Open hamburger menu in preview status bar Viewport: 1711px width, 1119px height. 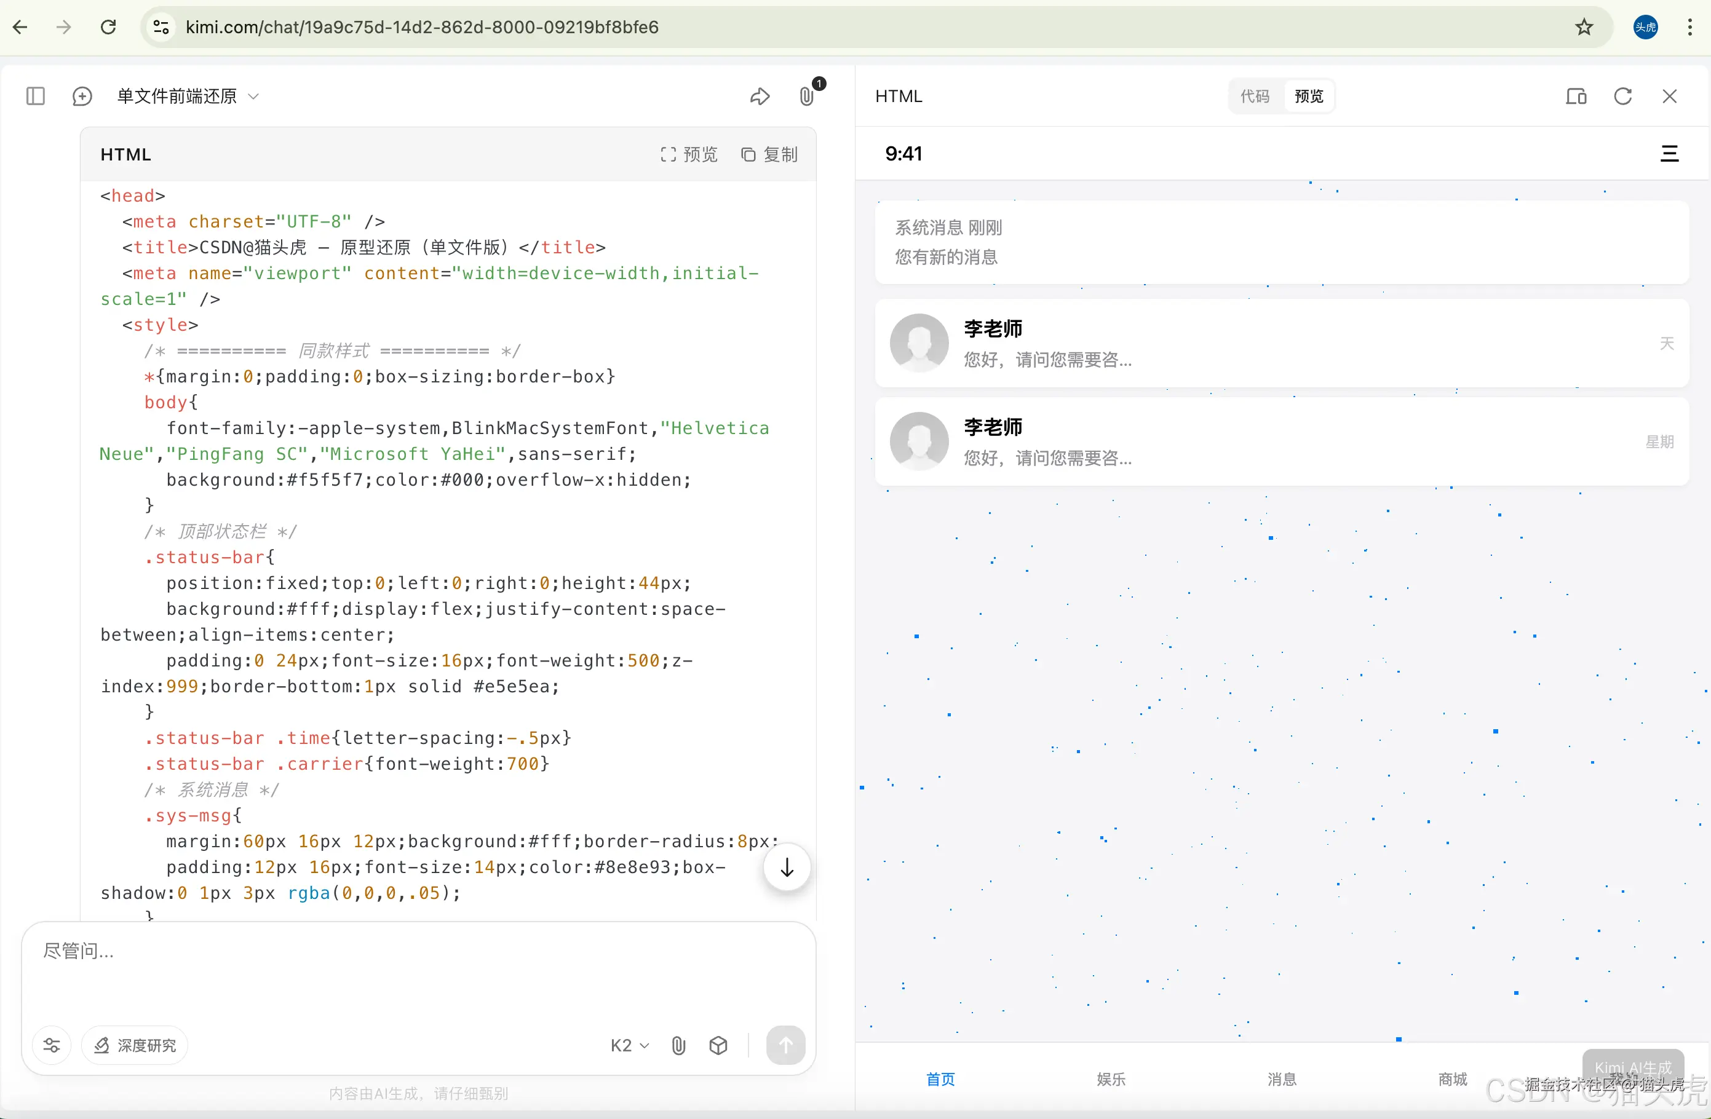coord(1669,153)
